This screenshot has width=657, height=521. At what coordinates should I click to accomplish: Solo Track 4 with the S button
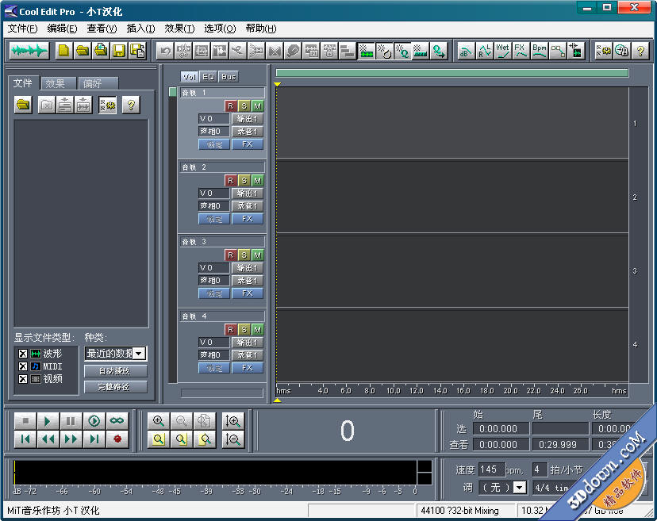coord(244,330)
